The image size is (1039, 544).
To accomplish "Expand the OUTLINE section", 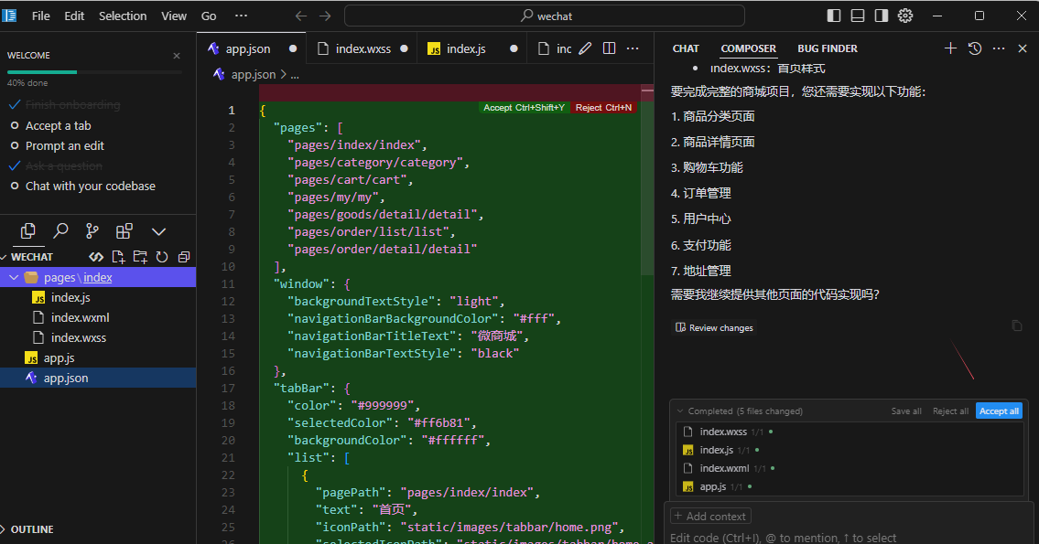I will [x=31, y=529].
